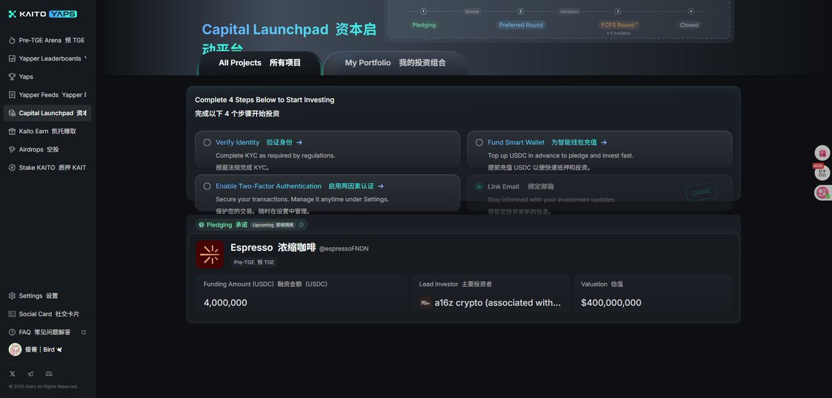Click the Espresso project logo
Screen dimensions: 832x398
[x=210, y=254]
